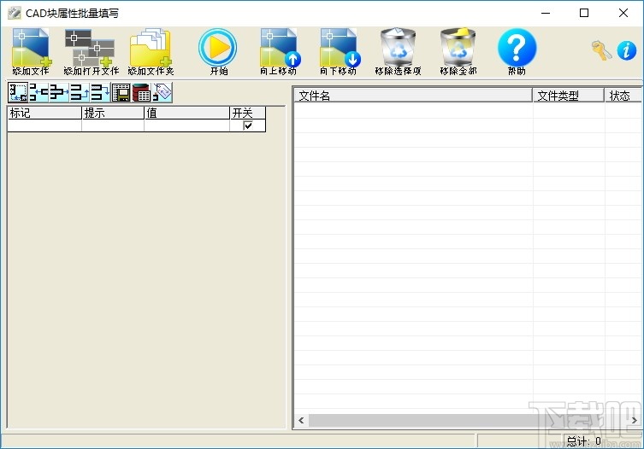
Task: Click the file list horizontal scrollbar track
Action: pyautogui.click(x=468, y=420)
